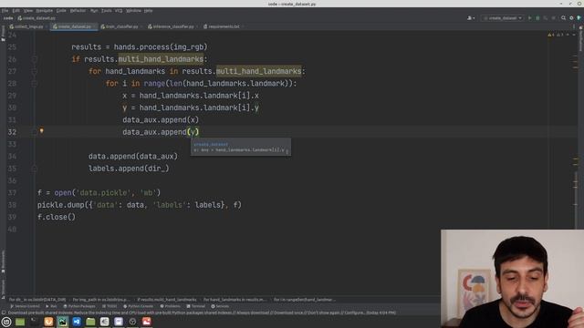Viewport: 584px width, 328px height.
Task: Click breadcrumb 'if results.multi_hand_landmarks'
Action: tap(167, 300)
